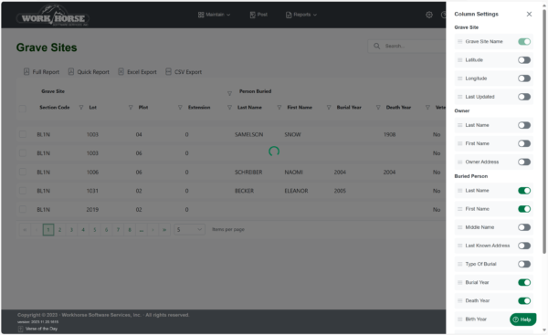Enable the Owner Address toggle
Screen dimensions: 548x335
(524, 162)
